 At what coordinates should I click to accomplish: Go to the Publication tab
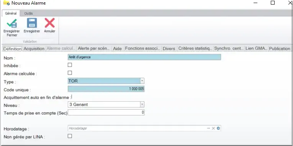click(x=280, y=49)
